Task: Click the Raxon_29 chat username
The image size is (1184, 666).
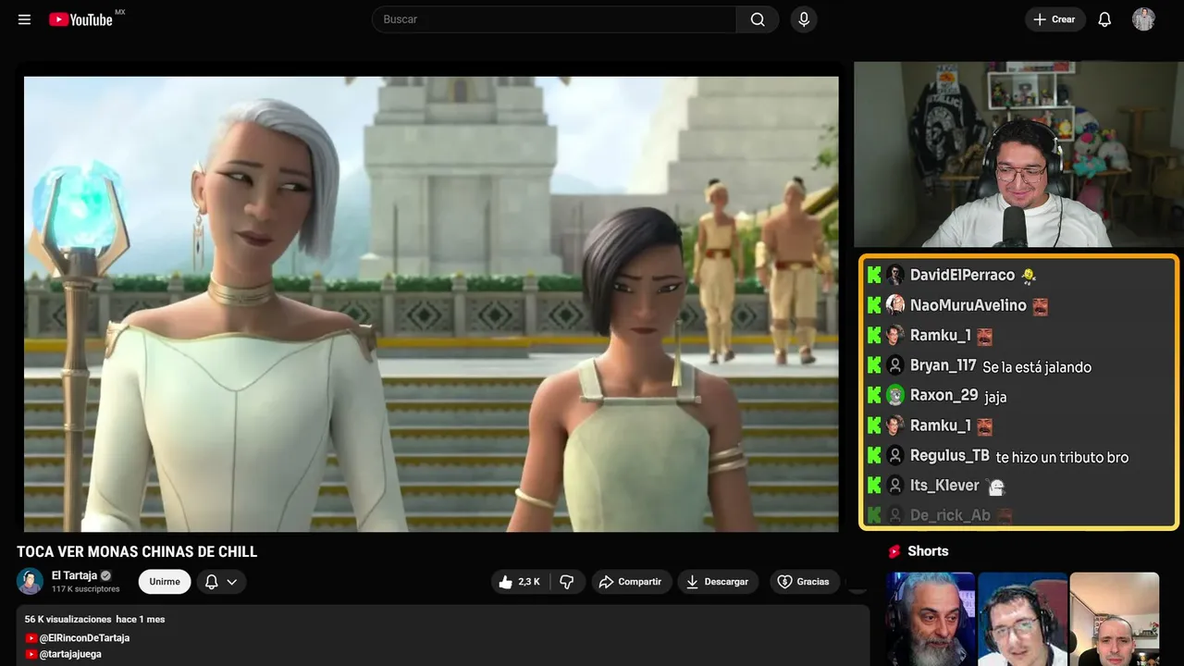Action: click(x=943, y=395)
